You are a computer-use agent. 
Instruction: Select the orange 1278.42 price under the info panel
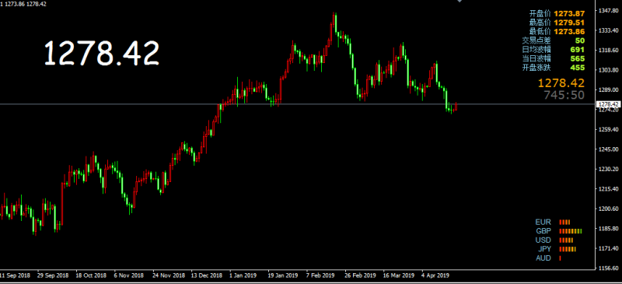click(561, 83)
